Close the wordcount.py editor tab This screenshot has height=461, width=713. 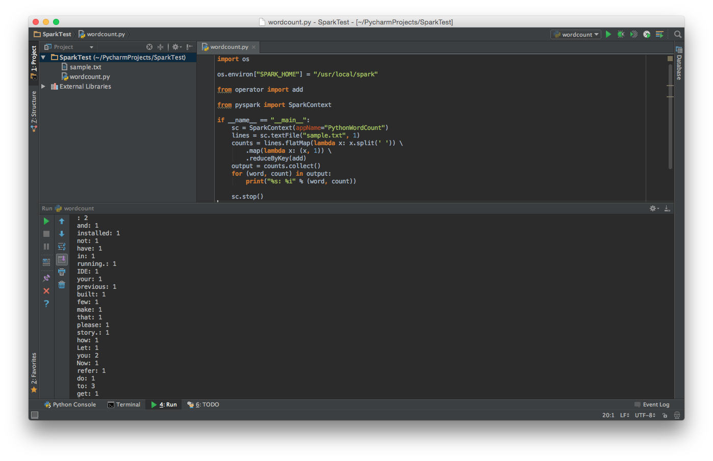pos(253,47)
